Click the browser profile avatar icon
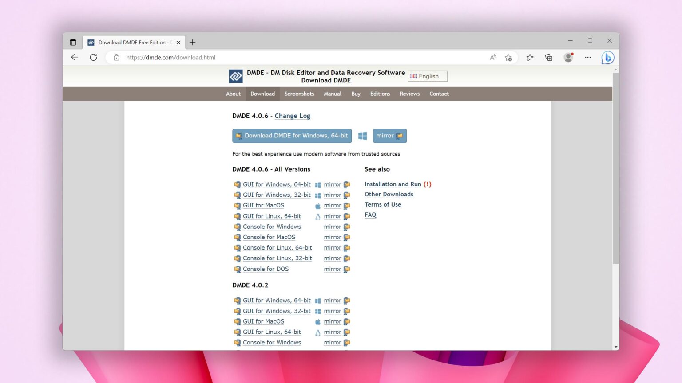 [x=568, y=57]
